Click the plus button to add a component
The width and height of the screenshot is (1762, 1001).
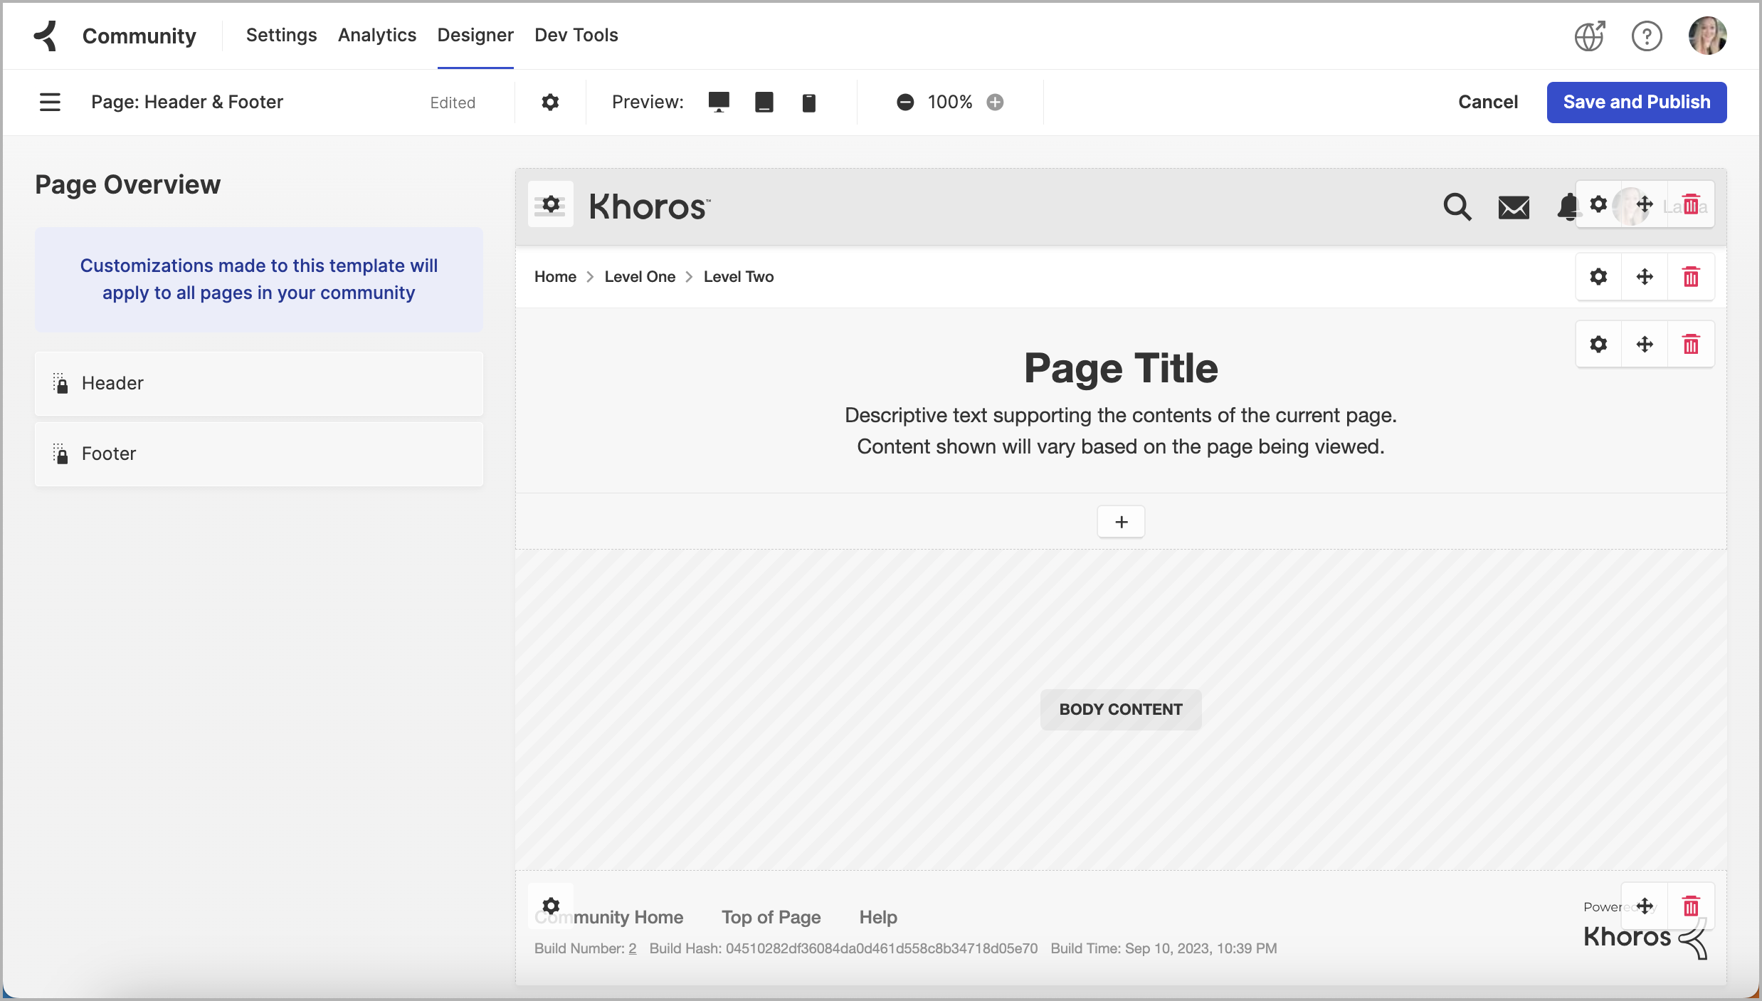point(1120,521)
